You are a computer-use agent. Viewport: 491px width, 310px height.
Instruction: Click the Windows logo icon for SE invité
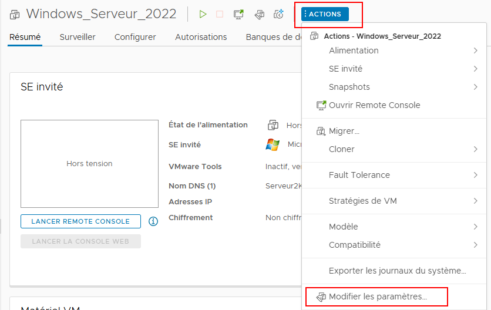tap(273, 144)
